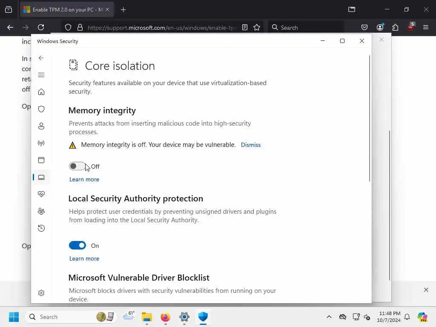
Task: Open the Windows Security navigation menu
Action: (41, 75)
